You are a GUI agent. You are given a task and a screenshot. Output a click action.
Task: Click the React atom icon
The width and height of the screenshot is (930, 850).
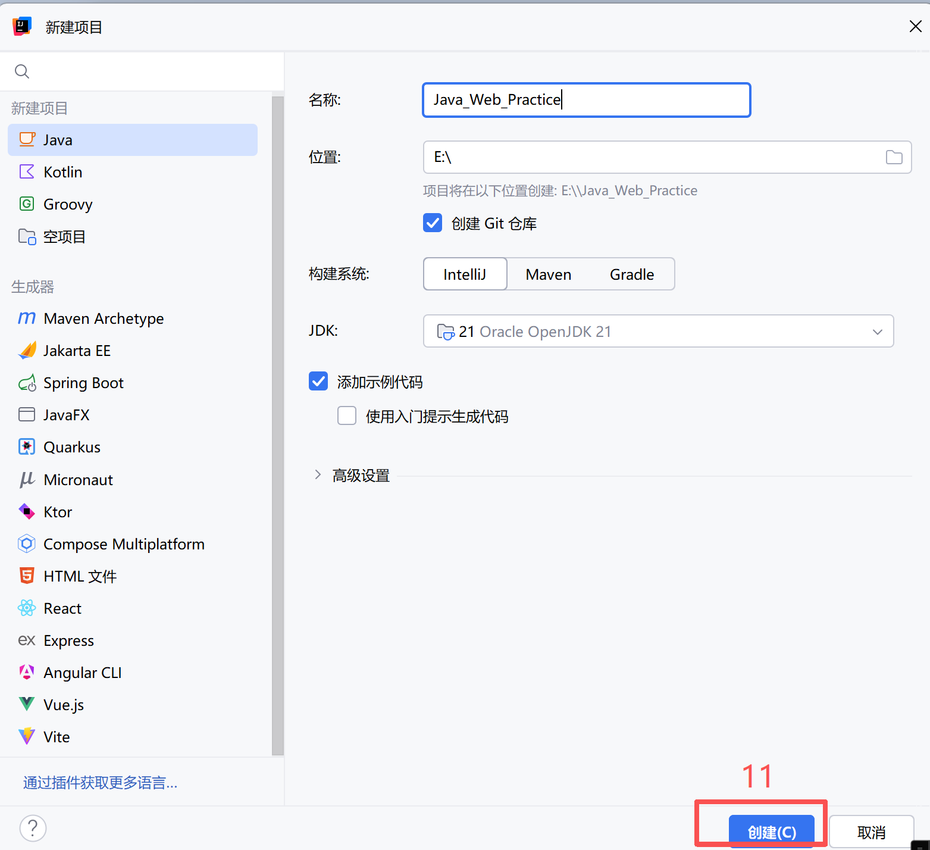[x=27, y=608]
